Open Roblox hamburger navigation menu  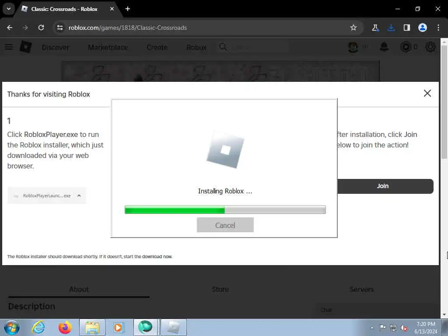(x=9, y=47)
